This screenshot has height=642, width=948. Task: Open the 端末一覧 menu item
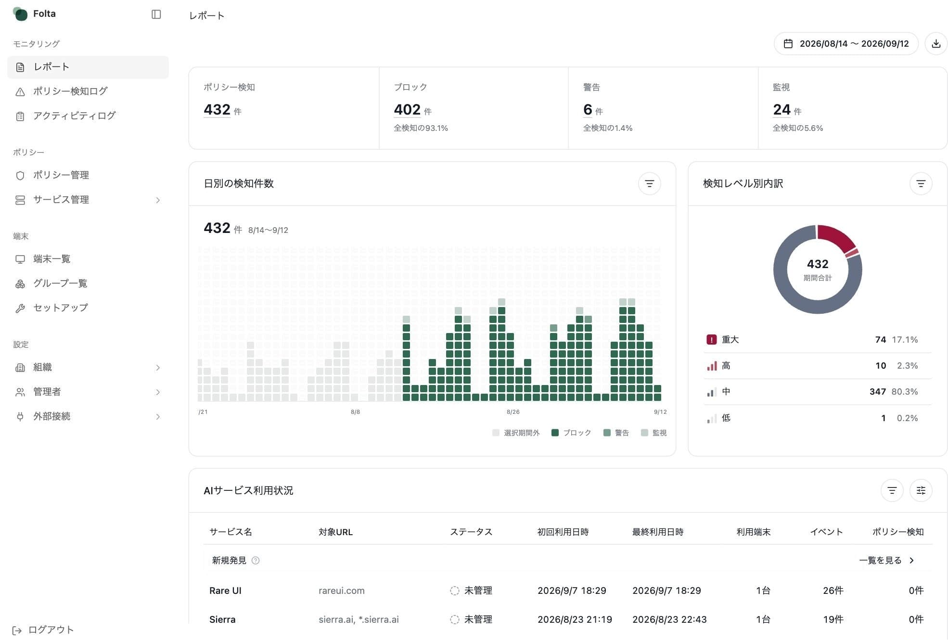click(88, 259)
